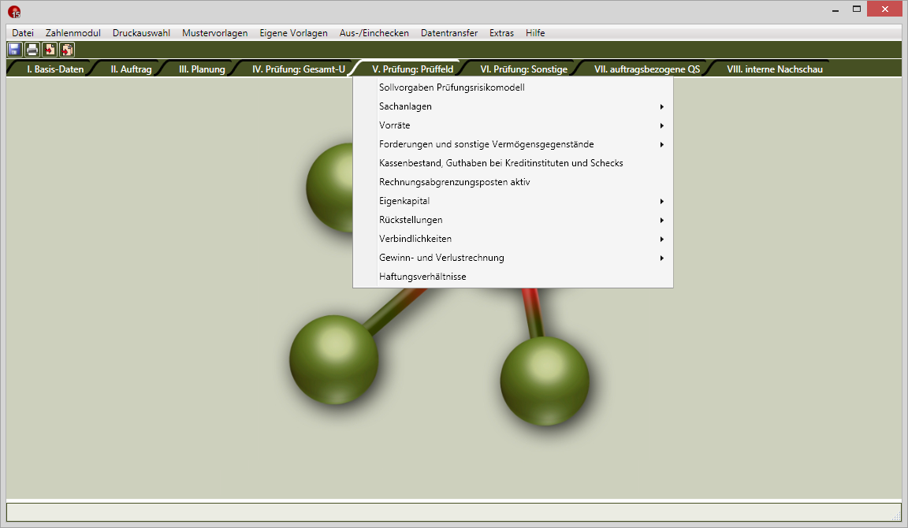Choose Kassenbestand, Guthaben bei Kreditinstituten und Schecks
Image resolution: width=908 pixels, height=528 pixels.
coord(501,163)
